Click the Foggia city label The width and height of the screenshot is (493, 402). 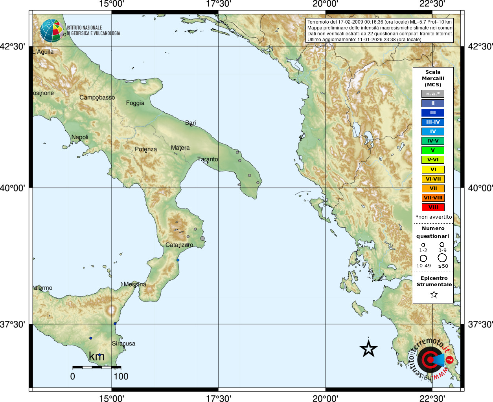point(135,103)
